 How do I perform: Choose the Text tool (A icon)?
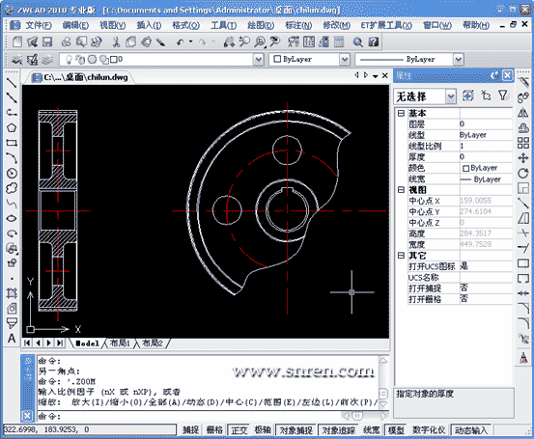12,339
